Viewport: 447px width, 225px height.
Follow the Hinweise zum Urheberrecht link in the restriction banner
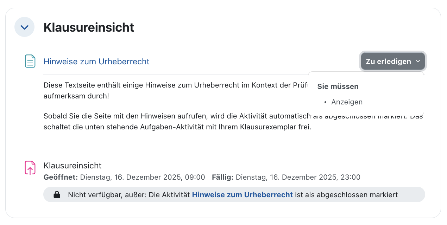(242, 194)
